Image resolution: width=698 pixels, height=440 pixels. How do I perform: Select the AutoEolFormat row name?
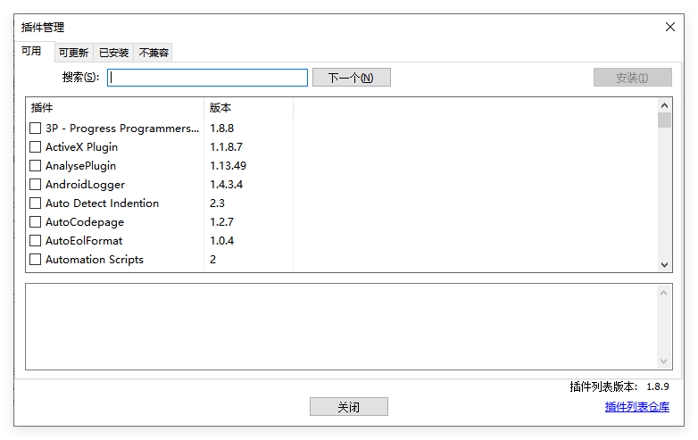pos(84,241)
